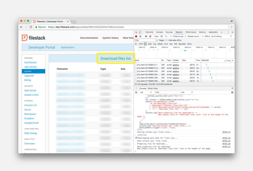This screenshot has width=253, height=171.
Task: Open console settings gear icon
Action: click(232, 92)
